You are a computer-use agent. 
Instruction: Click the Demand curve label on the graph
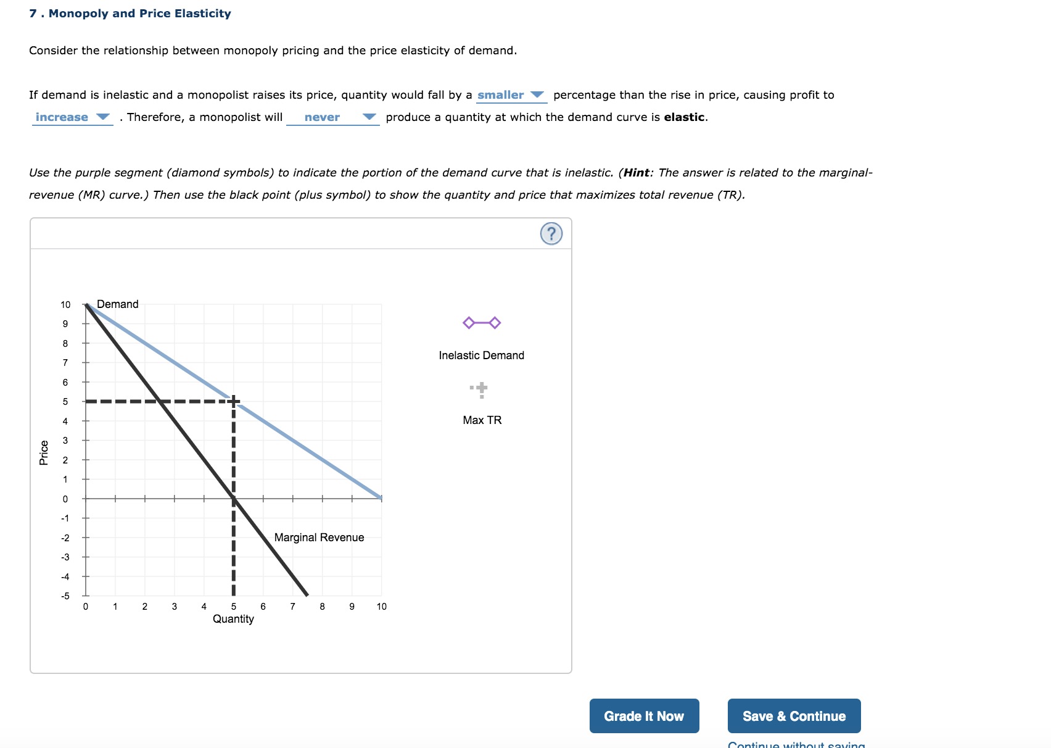tap(119, 304)
